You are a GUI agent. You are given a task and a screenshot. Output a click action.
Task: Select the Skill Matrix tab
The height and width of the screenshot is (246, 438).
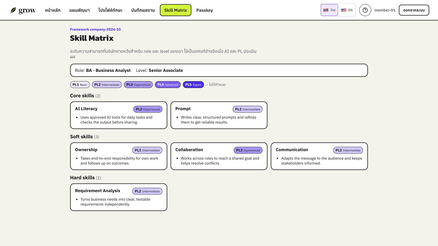pos(175,10)
